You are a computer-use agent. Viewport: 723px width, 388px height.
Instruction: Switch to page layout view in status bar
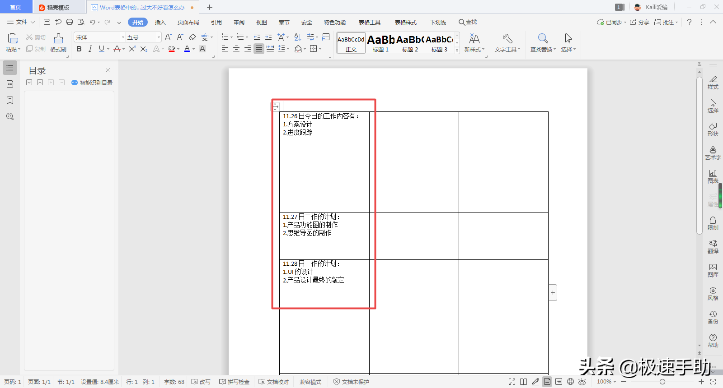click(x=547, y=382)
